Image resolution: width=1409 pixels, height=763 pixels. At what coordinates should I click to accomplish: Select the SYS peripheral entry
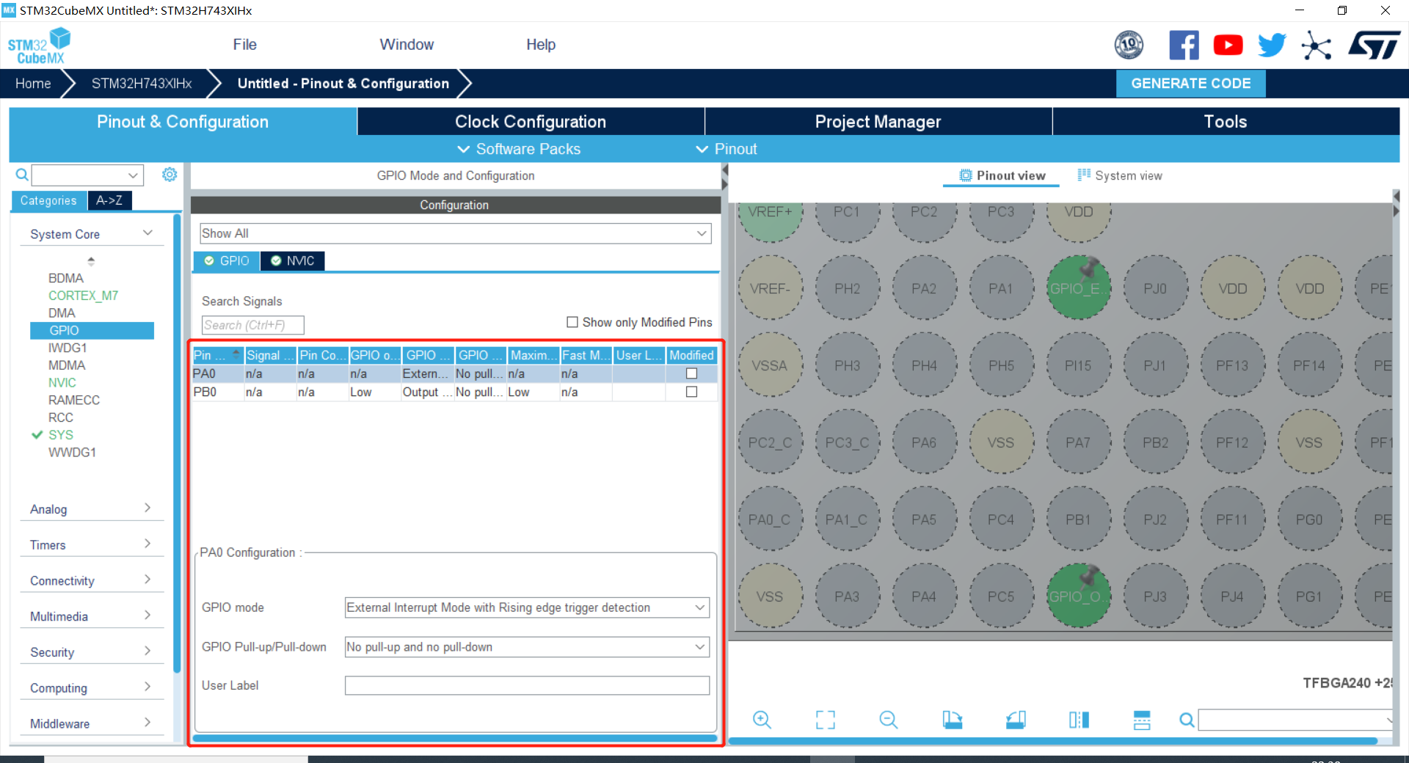coord(61,435)
